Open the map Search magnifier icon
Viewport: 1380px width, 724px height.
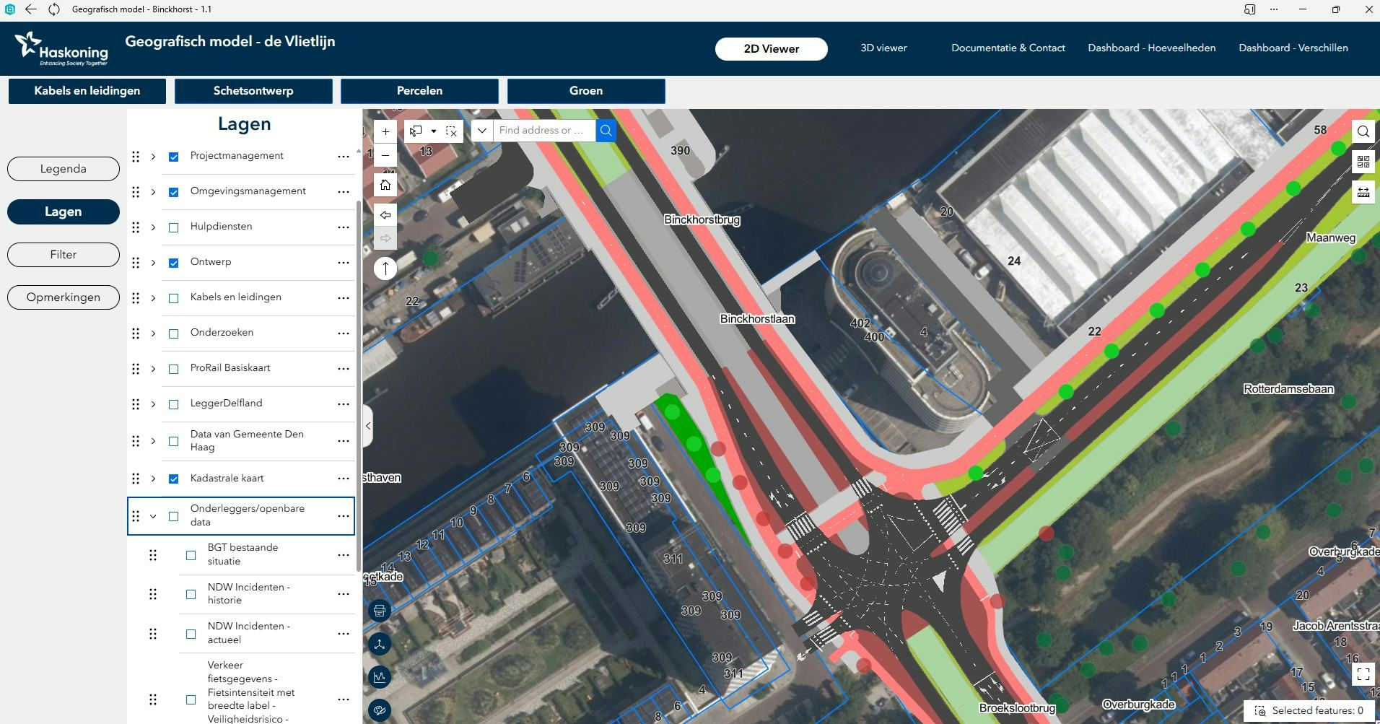[1363, 131]
